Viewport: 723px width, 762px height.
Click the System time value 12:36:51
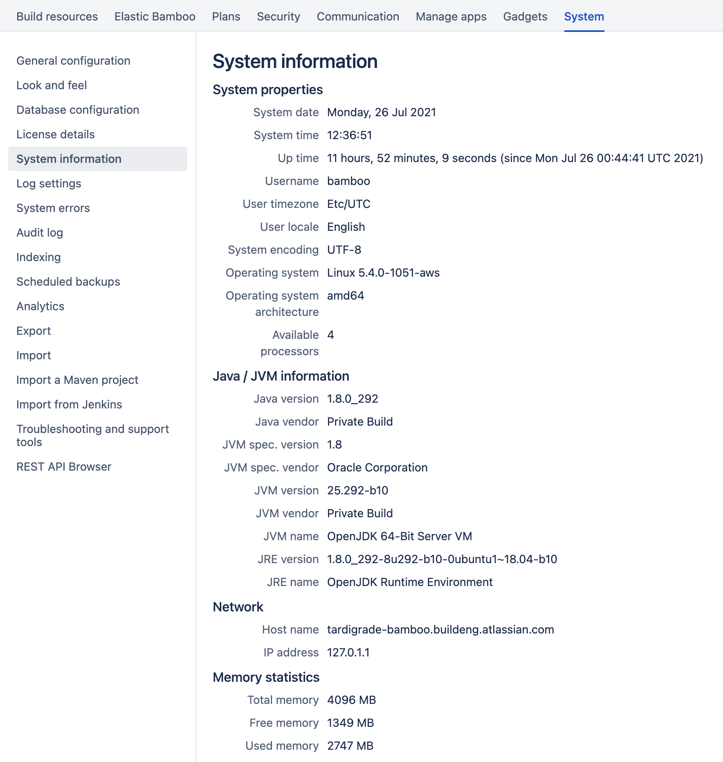pos(350,135)
